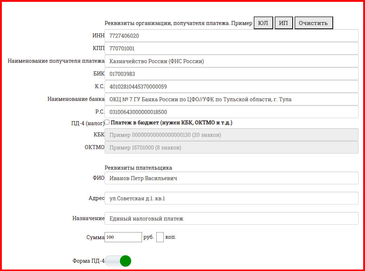Click the green toggle knob
Image resolution: width=365 pixels, height=271 pixels.
(x=125, y=261)
